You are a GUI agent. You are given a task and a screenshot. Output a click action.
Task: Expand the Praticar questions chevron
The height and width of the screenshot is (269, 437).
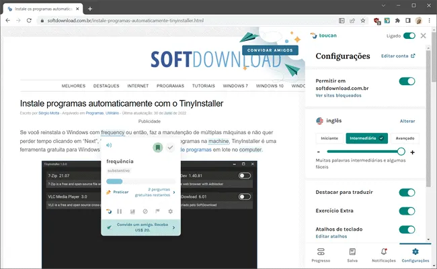click(x=174, y=193)
